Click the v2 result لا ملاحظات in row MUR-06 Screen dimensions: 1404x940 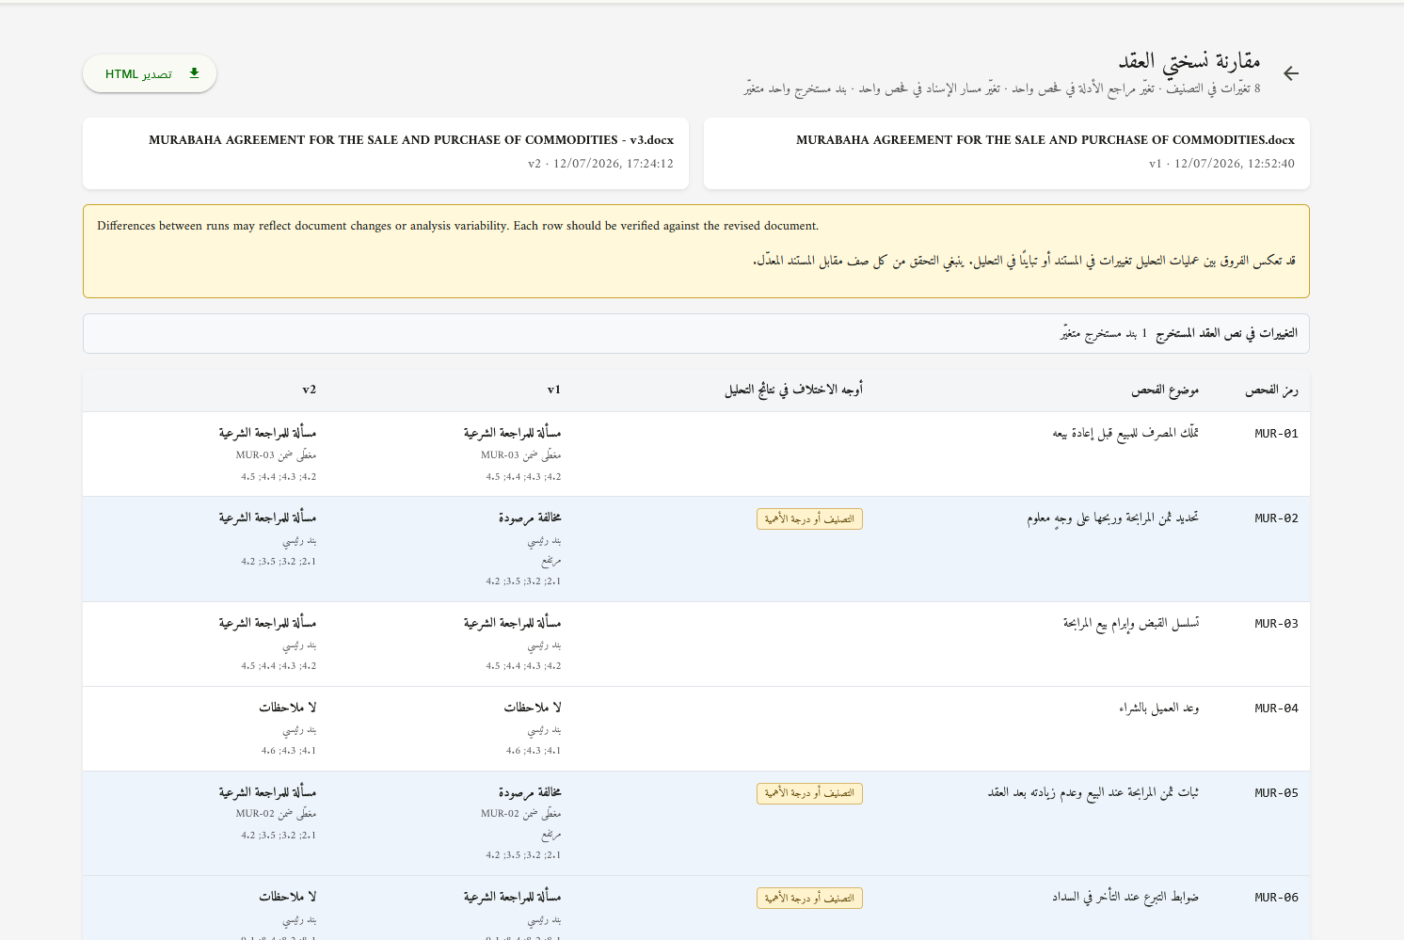288,898
